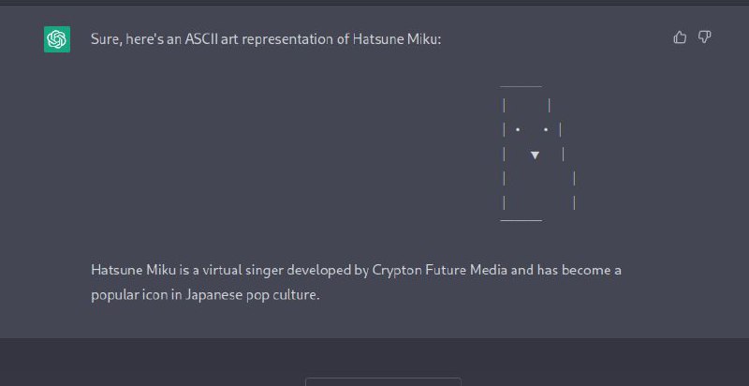Click the left eye dot of the ASCII face

(x=518, y=129)
